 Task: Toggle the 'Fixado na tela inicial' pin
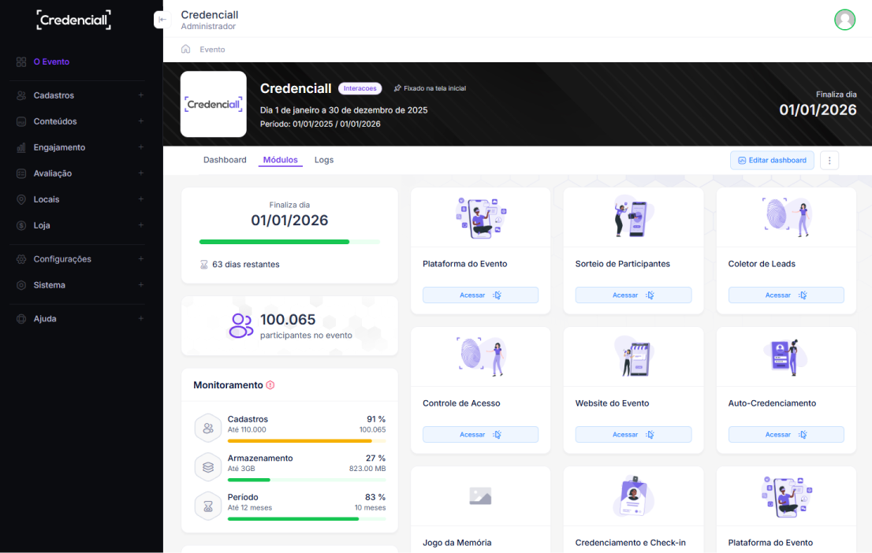[430, 88]
